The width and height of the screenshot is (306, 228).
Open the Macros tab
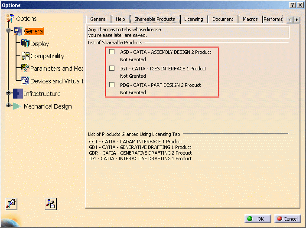coord(250,19)
